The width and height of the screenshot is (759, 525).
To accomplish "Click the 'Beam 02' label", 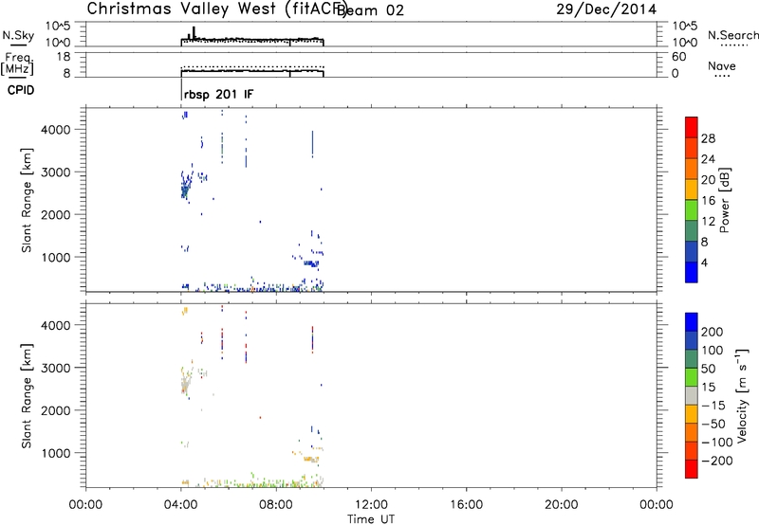I will pos(370,10).
